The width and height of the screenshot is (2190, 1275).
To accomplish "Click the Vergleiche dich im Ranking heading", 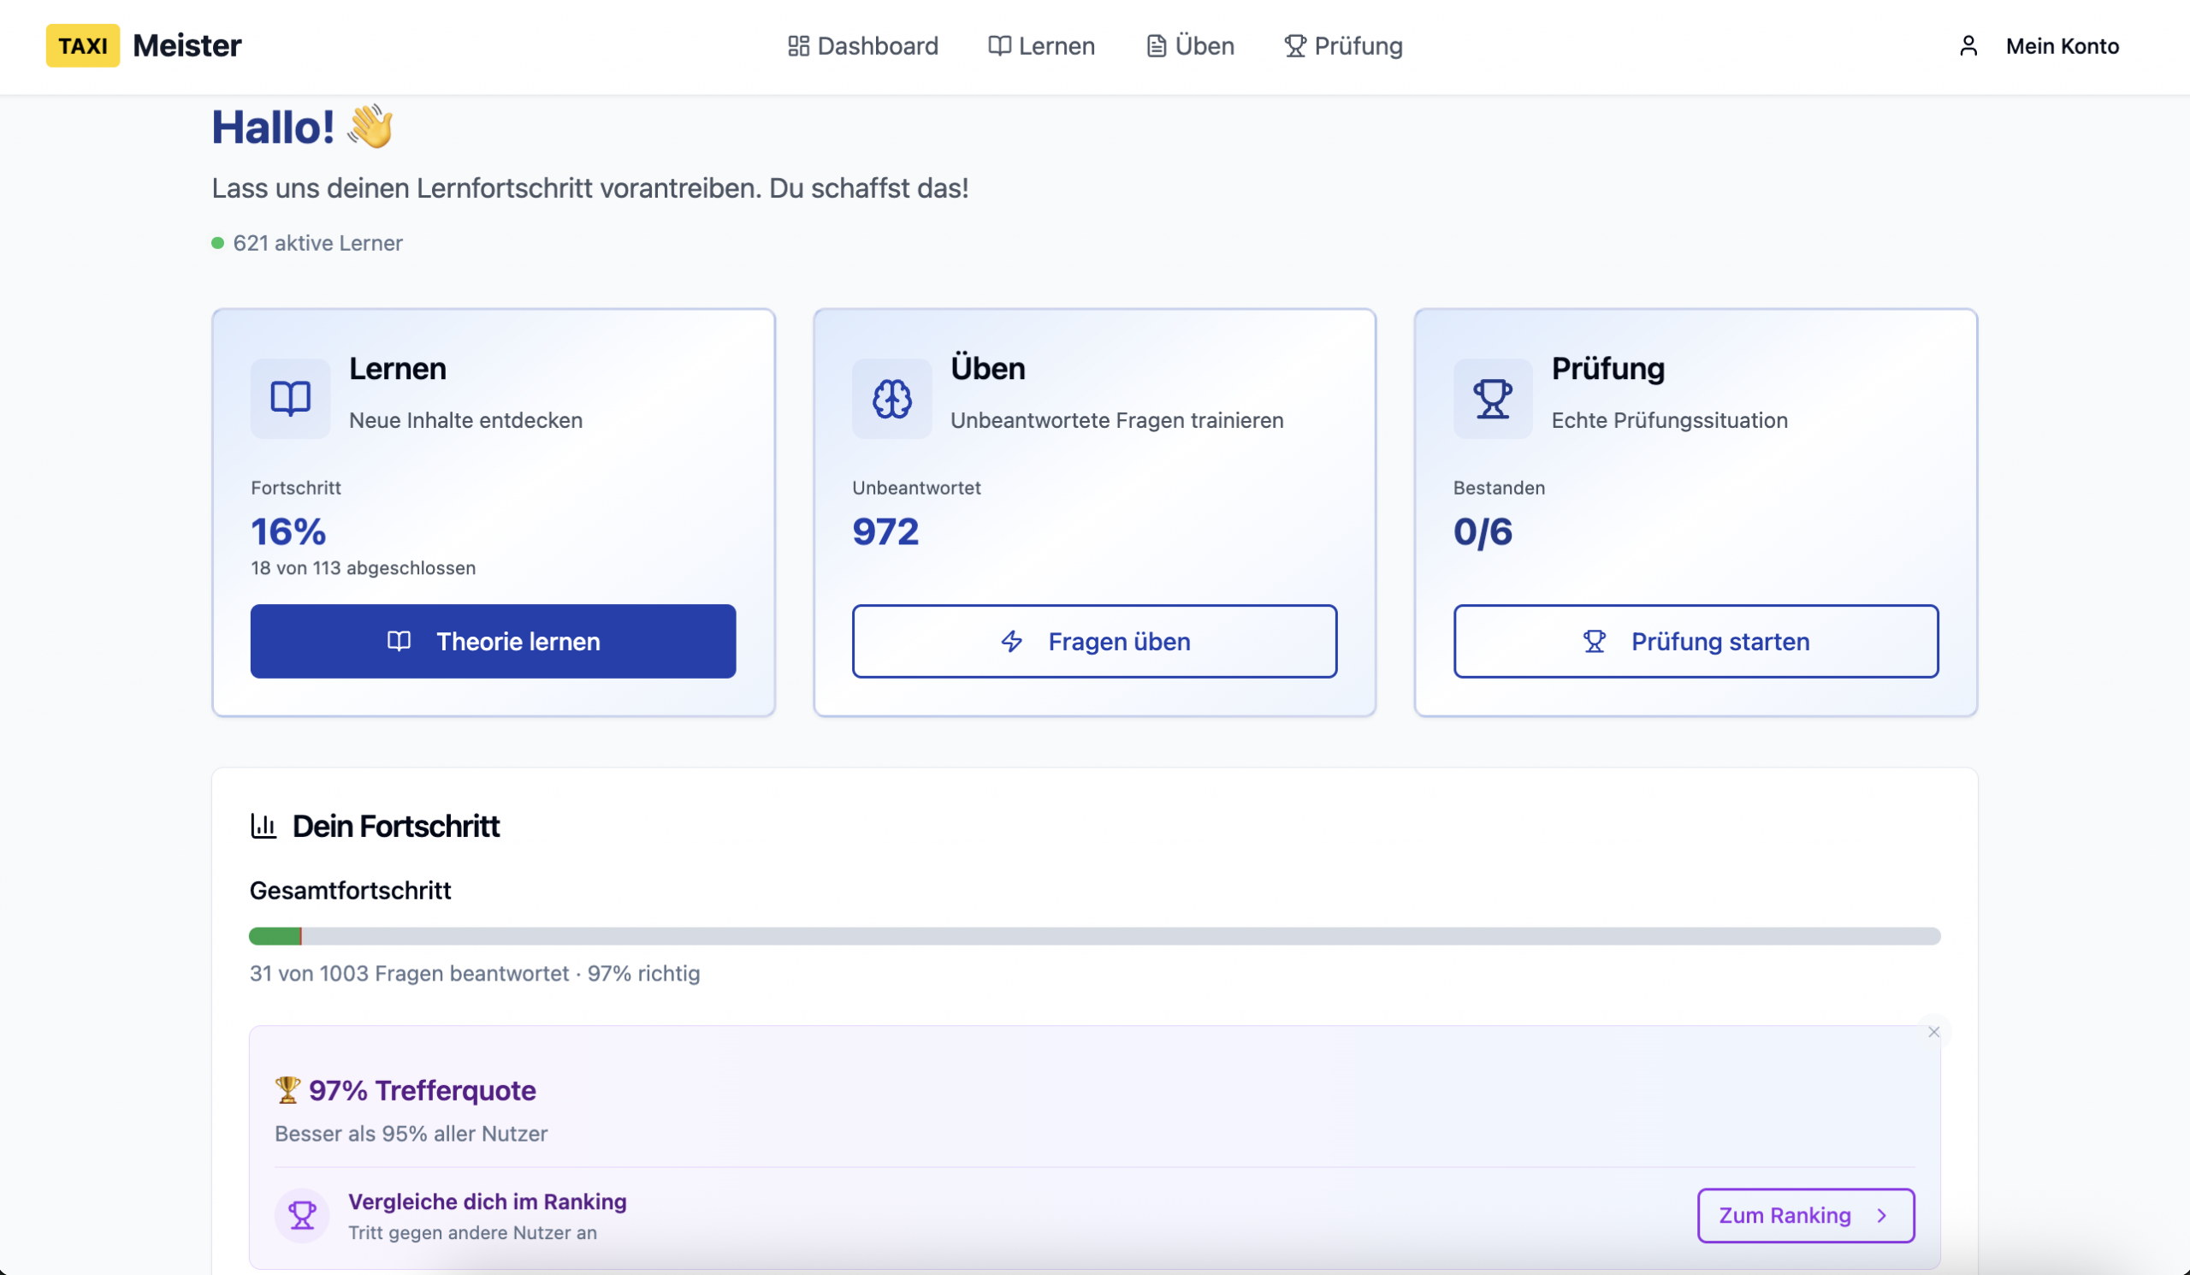I will [487, 1201].
